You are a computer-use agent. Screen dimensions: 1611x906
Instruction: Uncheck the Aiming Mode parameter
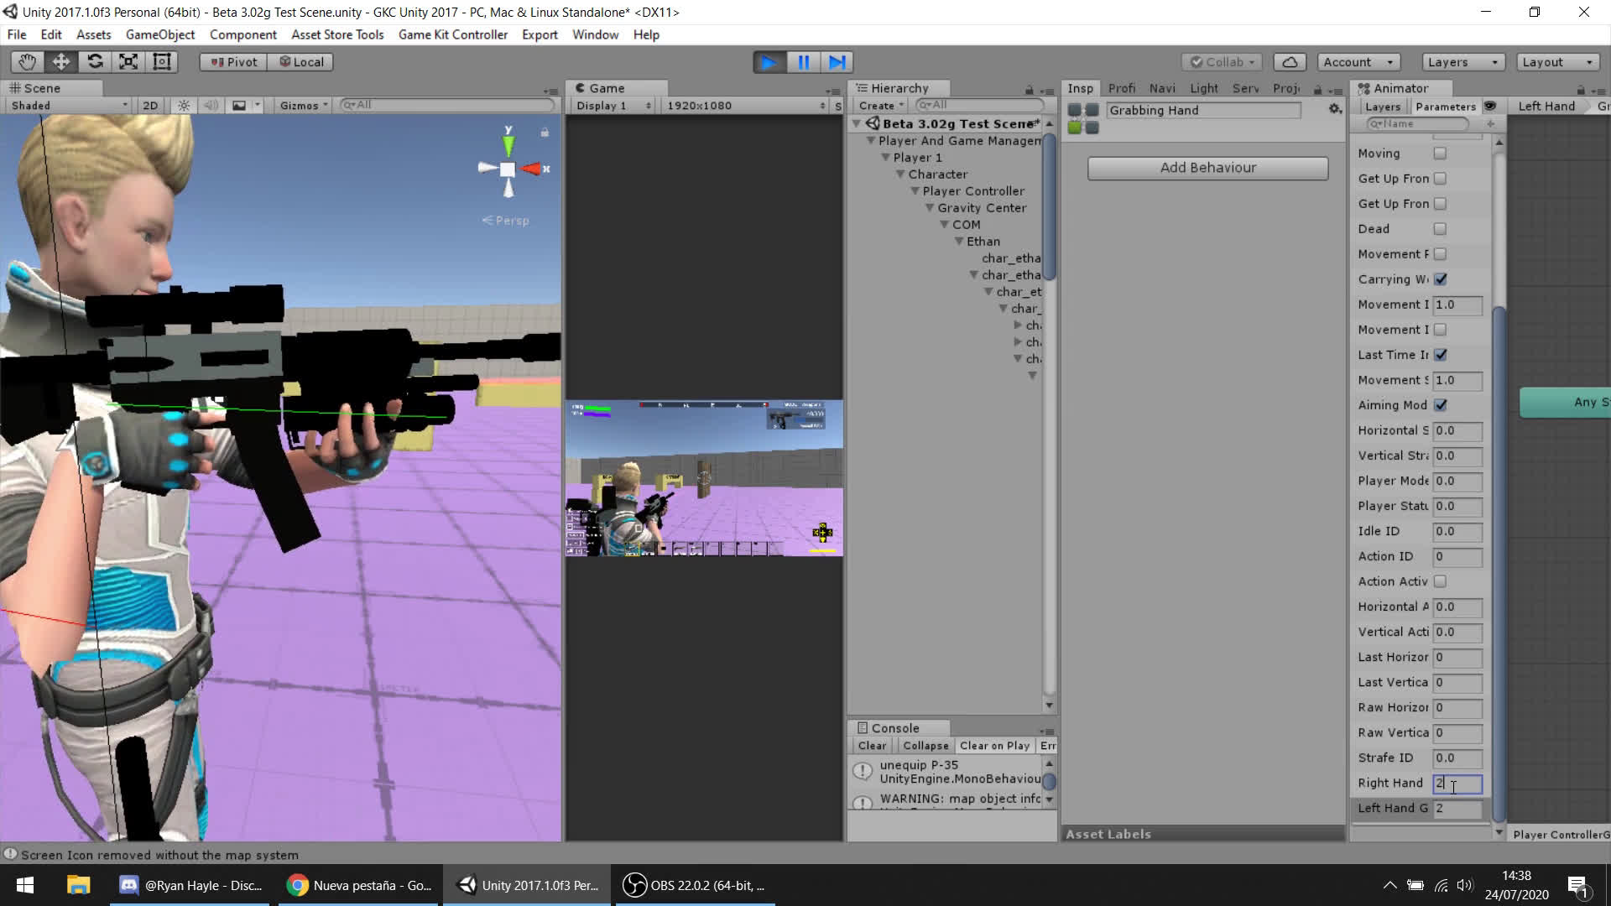1440,405
